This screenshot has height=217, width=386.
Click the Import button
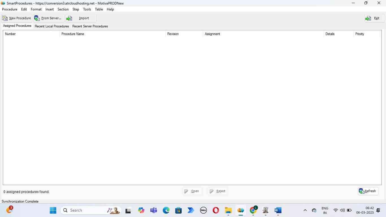pyautogui.click(x=81, y=18)
